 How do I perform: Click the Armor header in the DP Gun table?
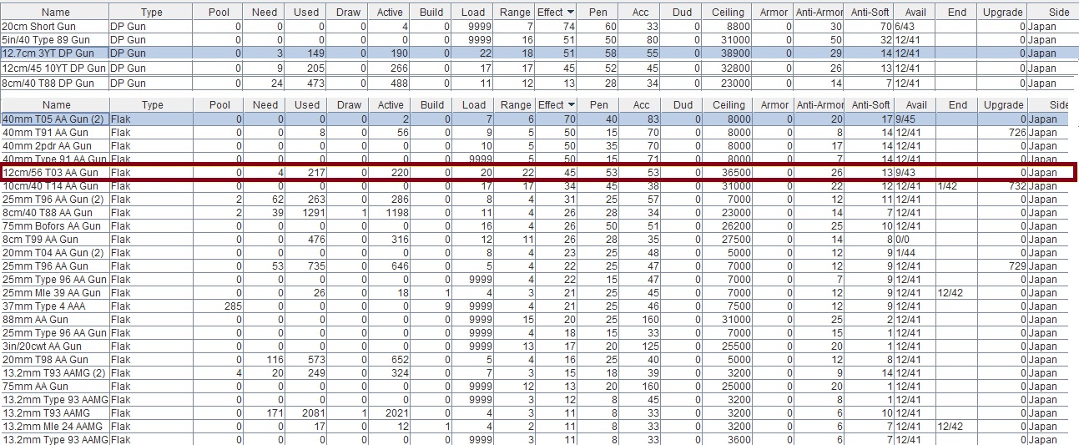[774, 13]
